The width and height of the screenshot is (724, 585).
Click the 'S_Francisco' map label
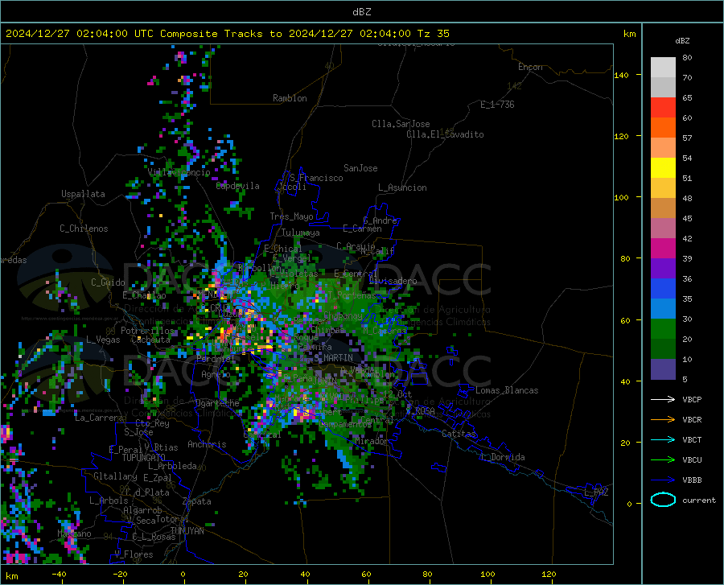(x=316, y=178)
